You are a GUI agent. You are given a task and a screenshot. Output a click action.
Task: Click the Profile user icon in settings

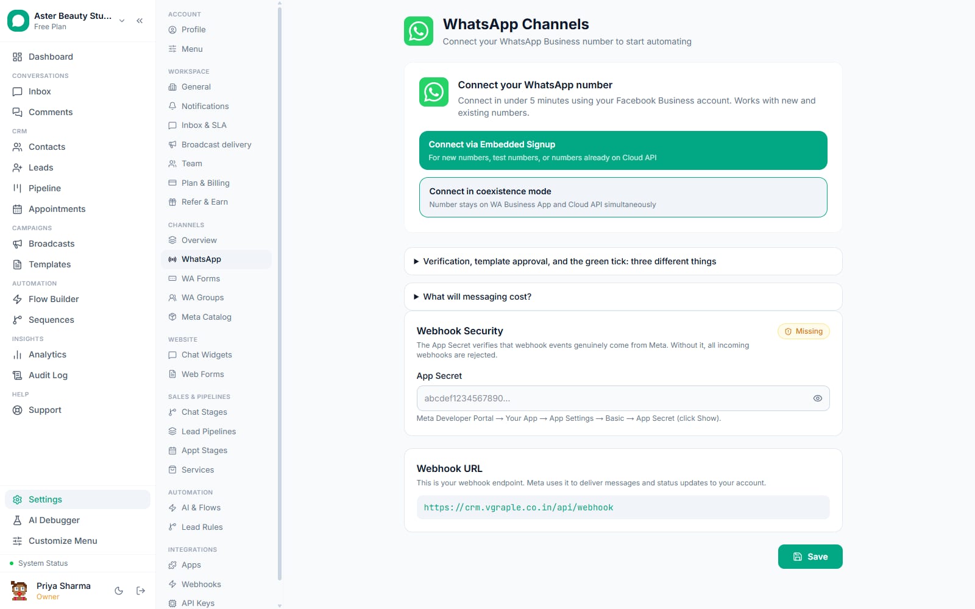172,30
